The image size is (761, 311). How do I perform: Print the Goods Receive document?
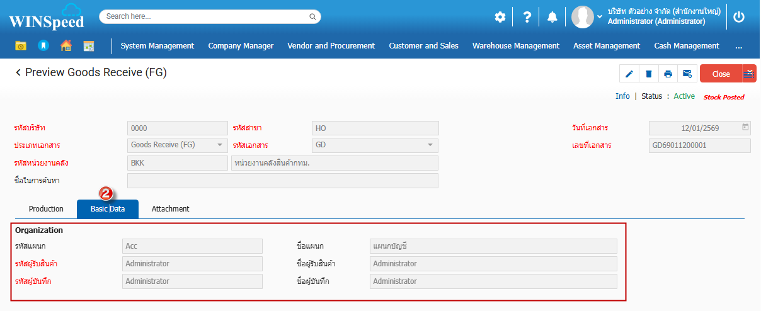click(x=668, y=74)
